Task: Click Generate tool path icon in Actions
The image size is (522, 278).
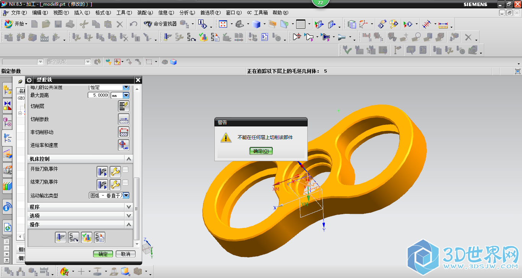Action: [61, 238]
